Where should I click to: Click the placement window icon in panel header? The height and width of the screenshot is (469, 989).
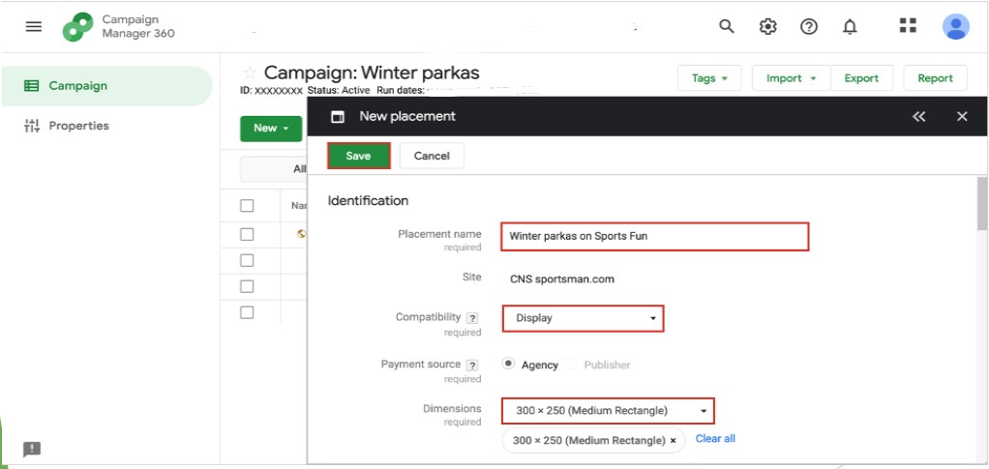coord(338,117)
